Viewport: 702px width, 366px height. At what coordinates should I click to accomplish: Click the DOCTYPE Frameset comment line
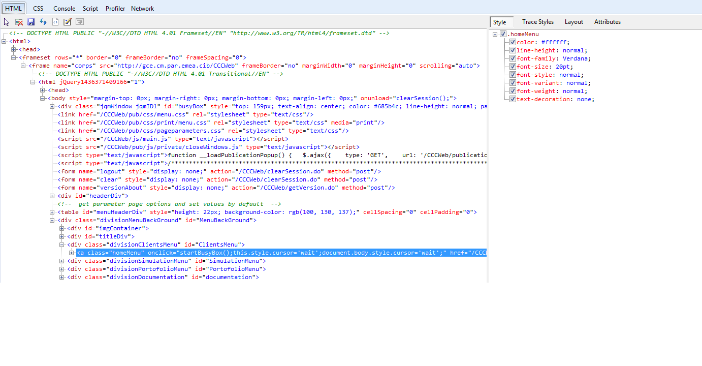coord(199,33)
